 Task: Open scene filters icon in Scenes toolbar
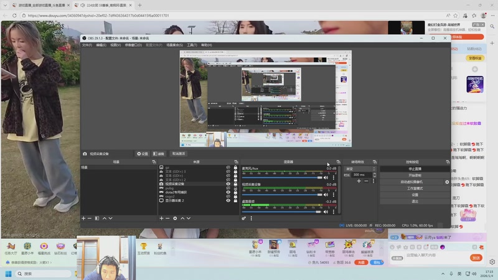click(x=97, y=218)
